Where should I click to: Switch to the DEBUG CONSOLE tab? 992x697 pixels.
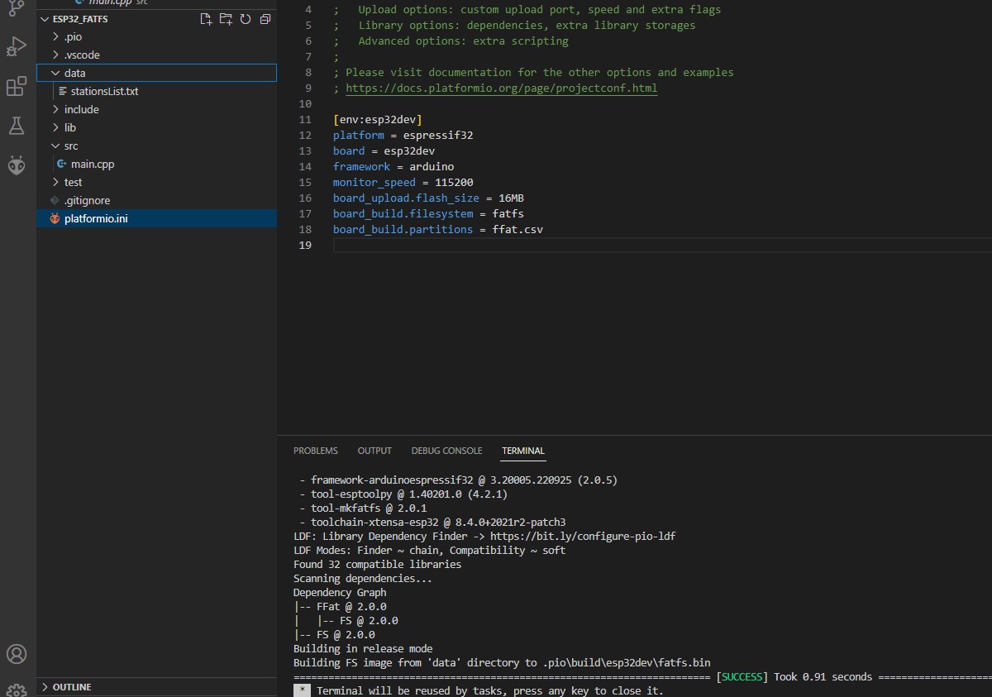click(x=446, y=451)
